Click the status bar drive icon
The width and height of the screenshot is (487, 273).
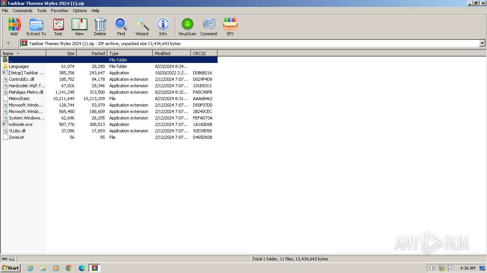(5, 259)
